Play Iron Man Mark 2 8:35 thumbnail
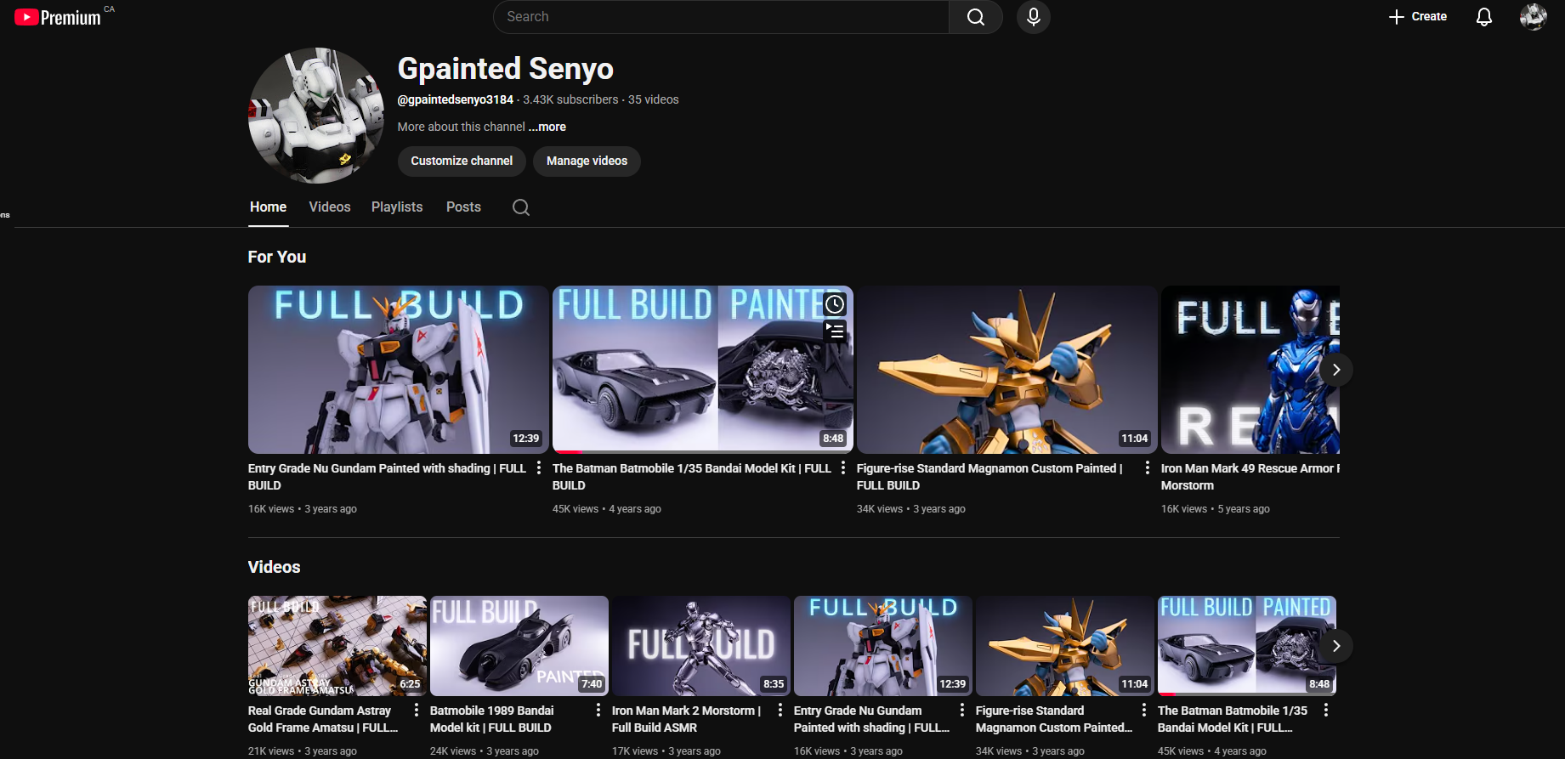 701,646
